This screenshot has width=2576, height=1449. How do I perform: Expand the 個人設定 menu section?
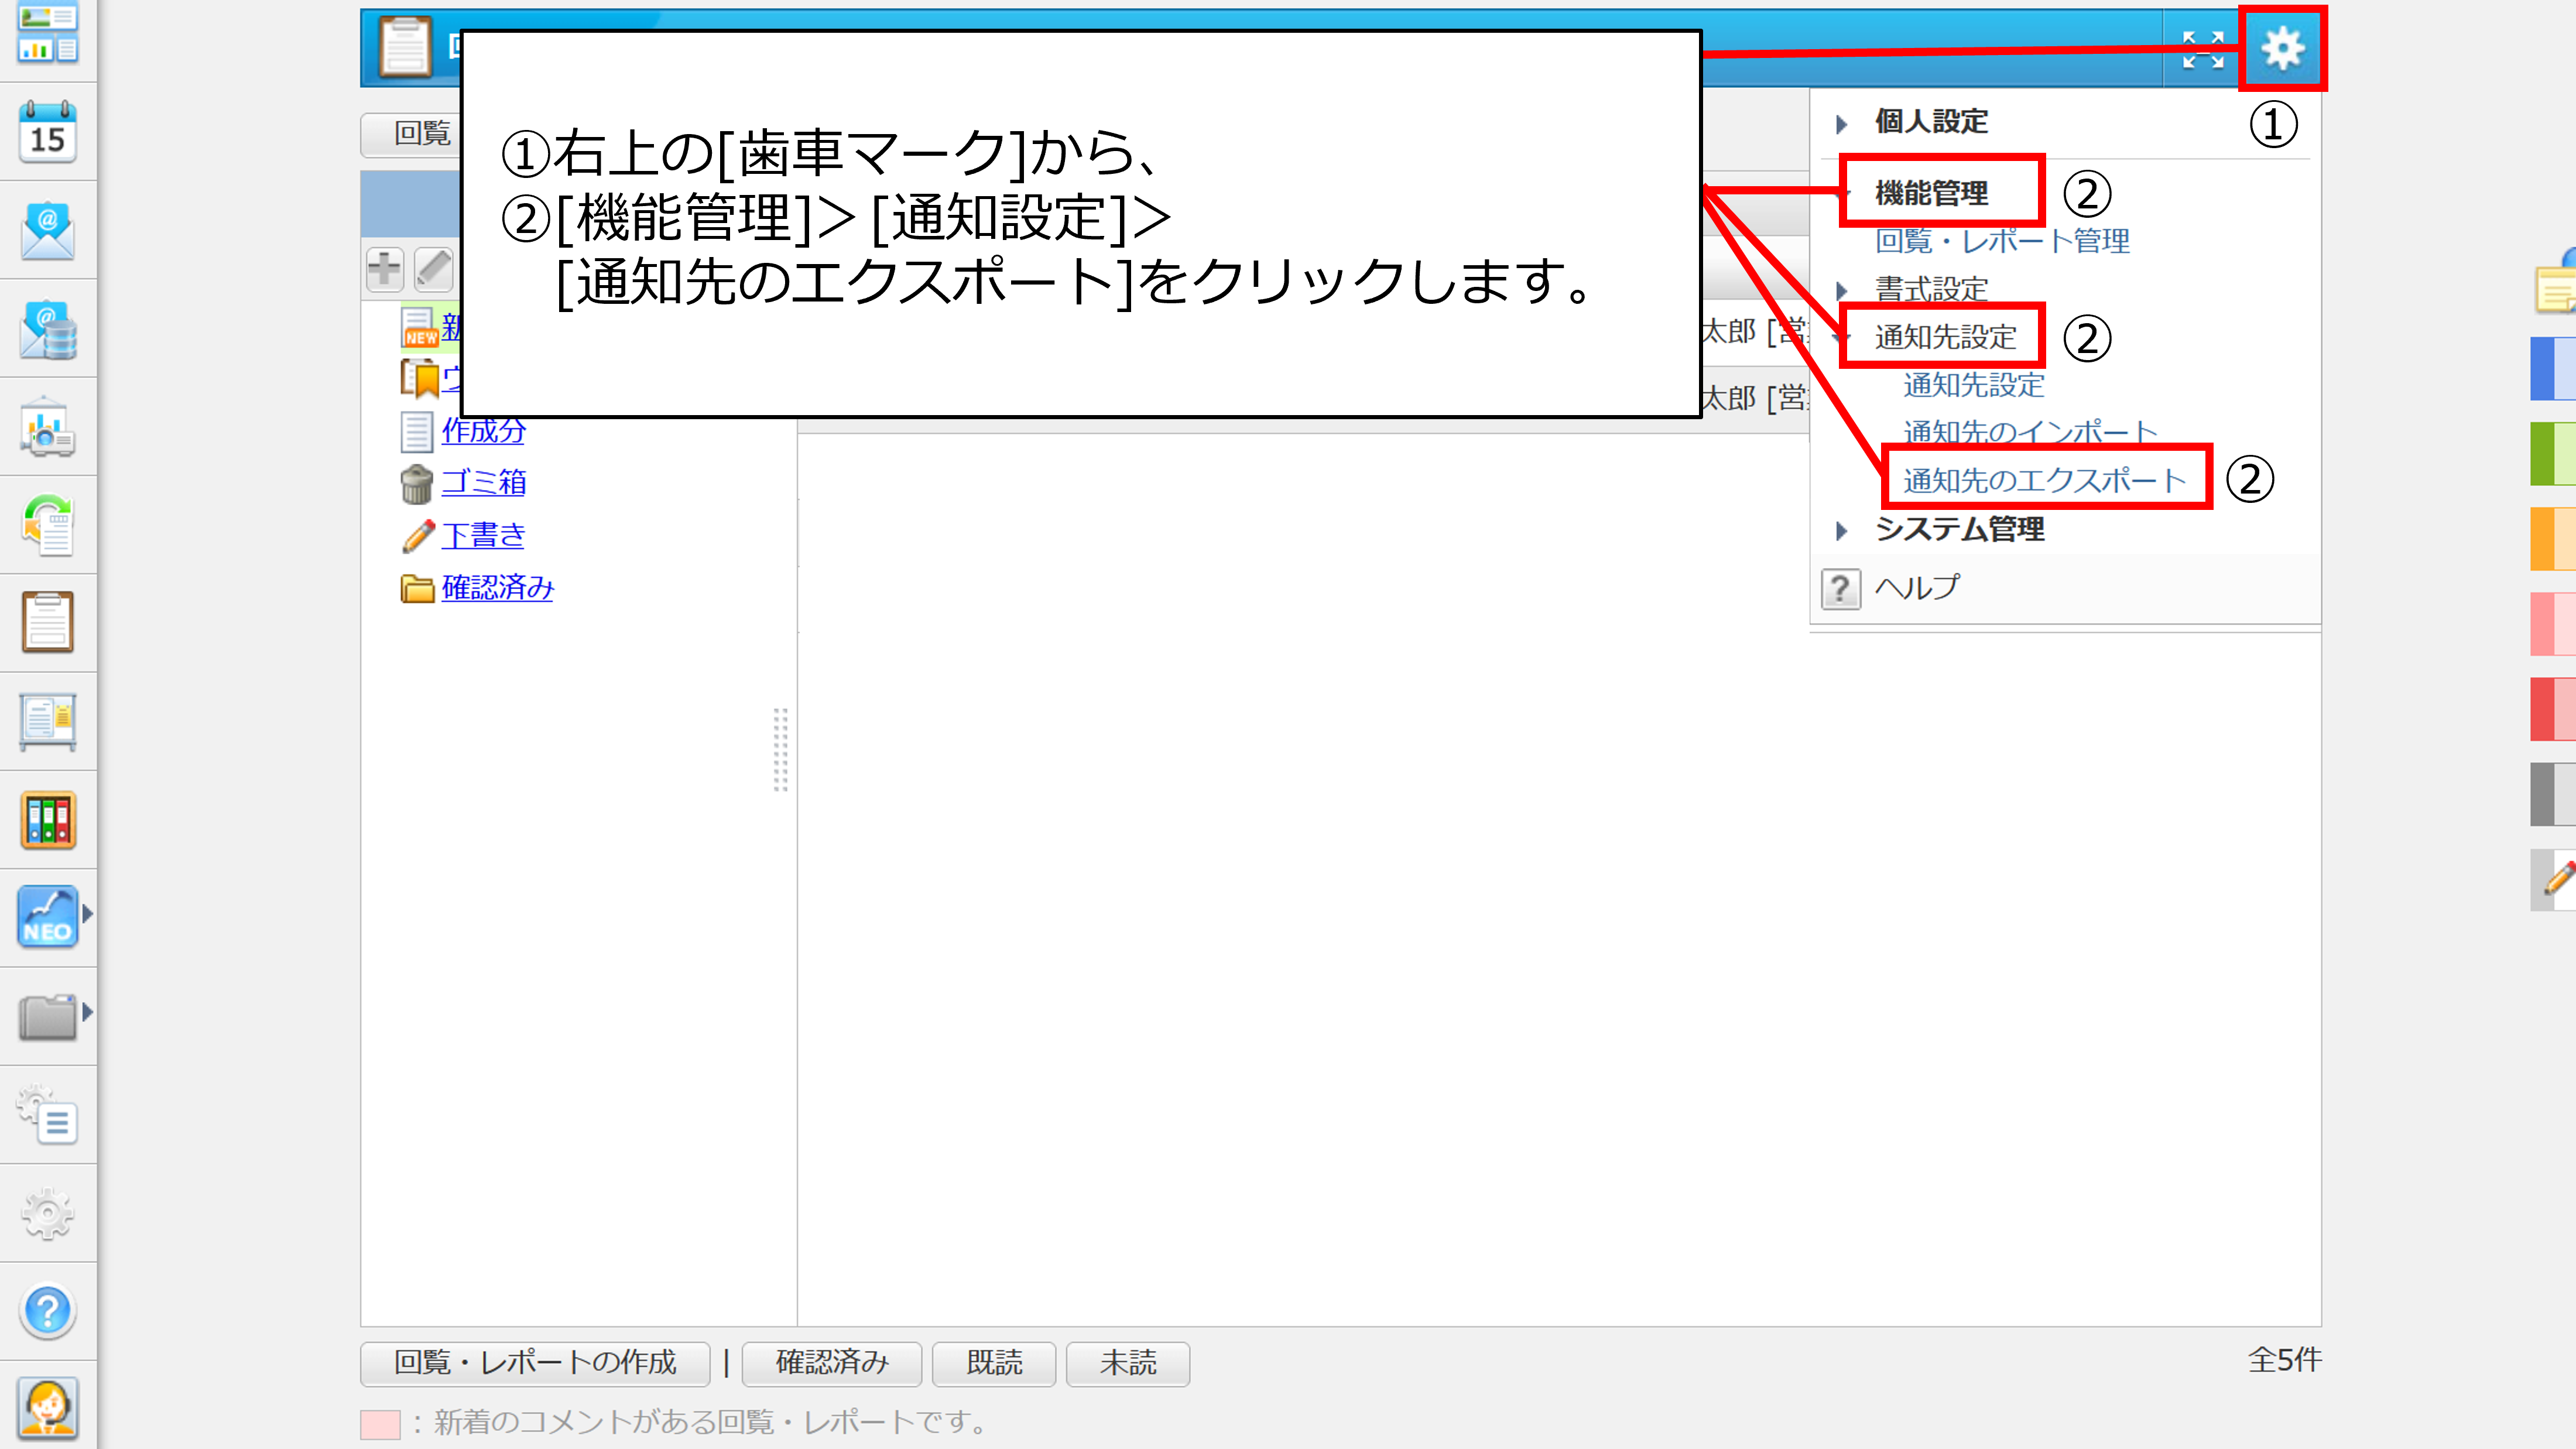pos(1930,122)
